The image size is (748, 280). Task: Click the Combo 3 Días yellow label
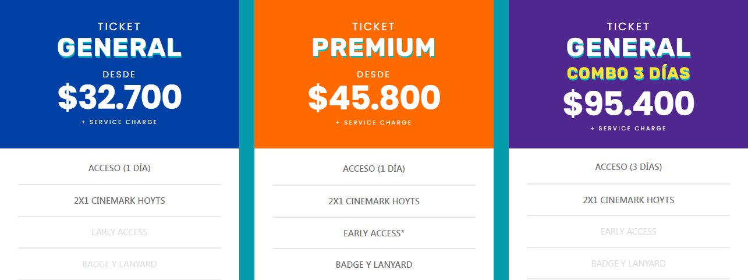pyautogui.click(x=628, y=73)
